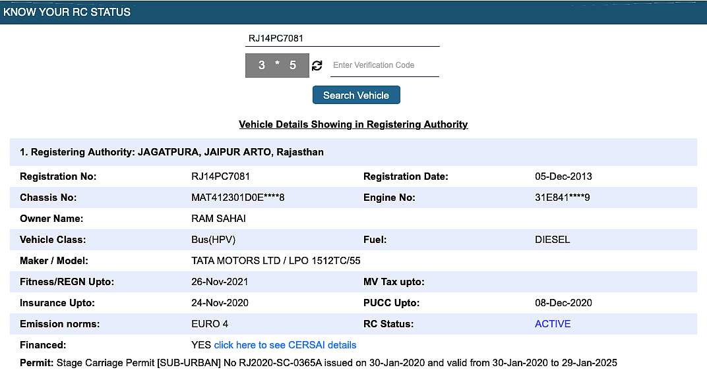Select the Registering Authority JAGATPURA row
The width and height of the screenshot is (707, 376).
click(353, 152)
